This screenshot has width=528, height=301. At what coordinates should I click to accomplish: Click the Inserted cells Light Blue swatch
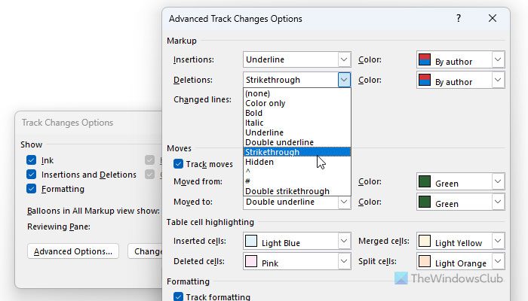click(x=250, y=242)
